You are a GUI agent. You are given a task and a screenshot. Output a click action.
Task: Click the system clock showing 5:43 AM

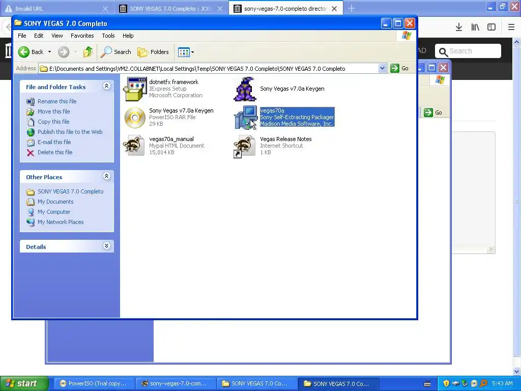502,383
